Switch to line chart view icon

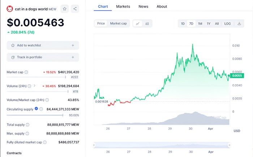[x=138, y=24]
